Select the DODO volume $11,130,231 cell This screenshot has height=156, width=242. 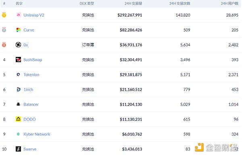(131, 119)
